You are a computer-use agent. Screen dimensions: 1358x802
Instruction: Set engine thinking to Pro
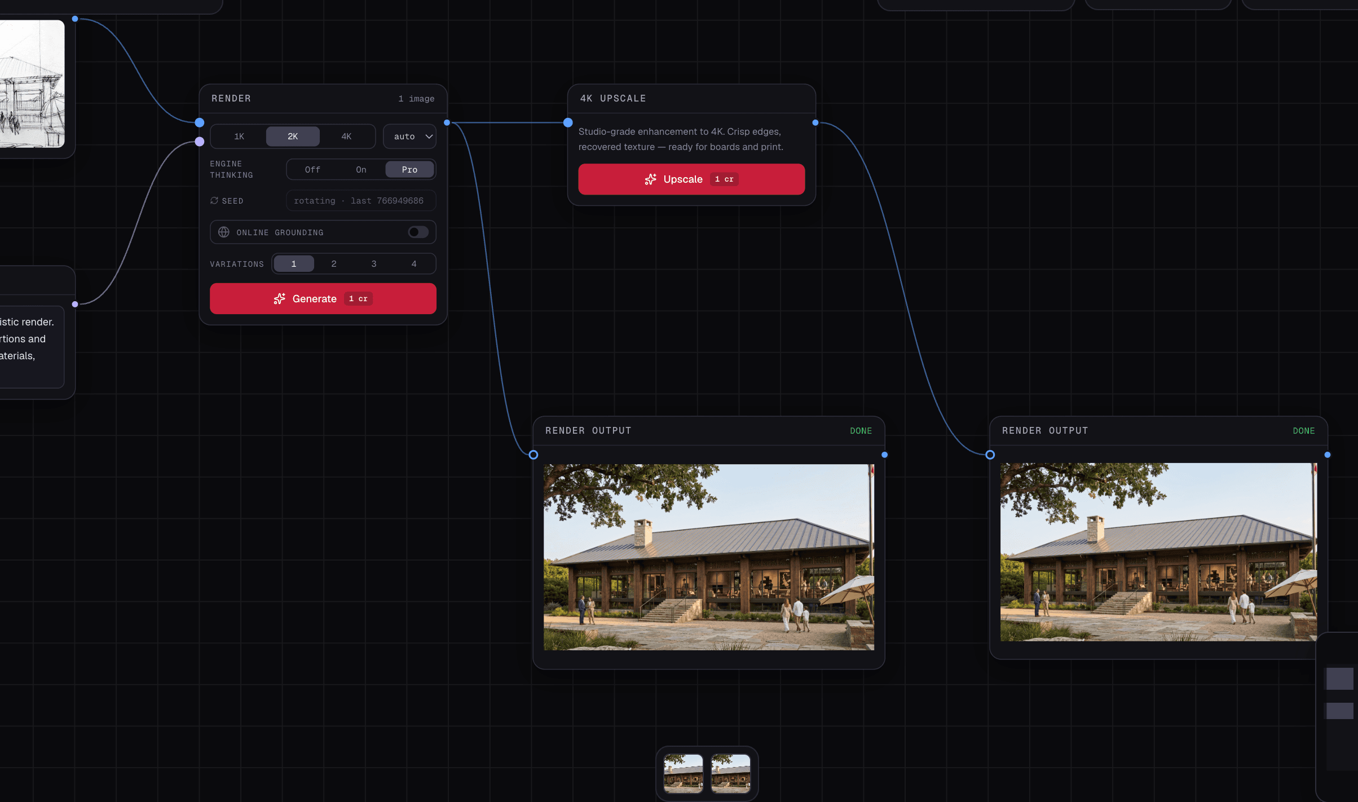(409, 170)
